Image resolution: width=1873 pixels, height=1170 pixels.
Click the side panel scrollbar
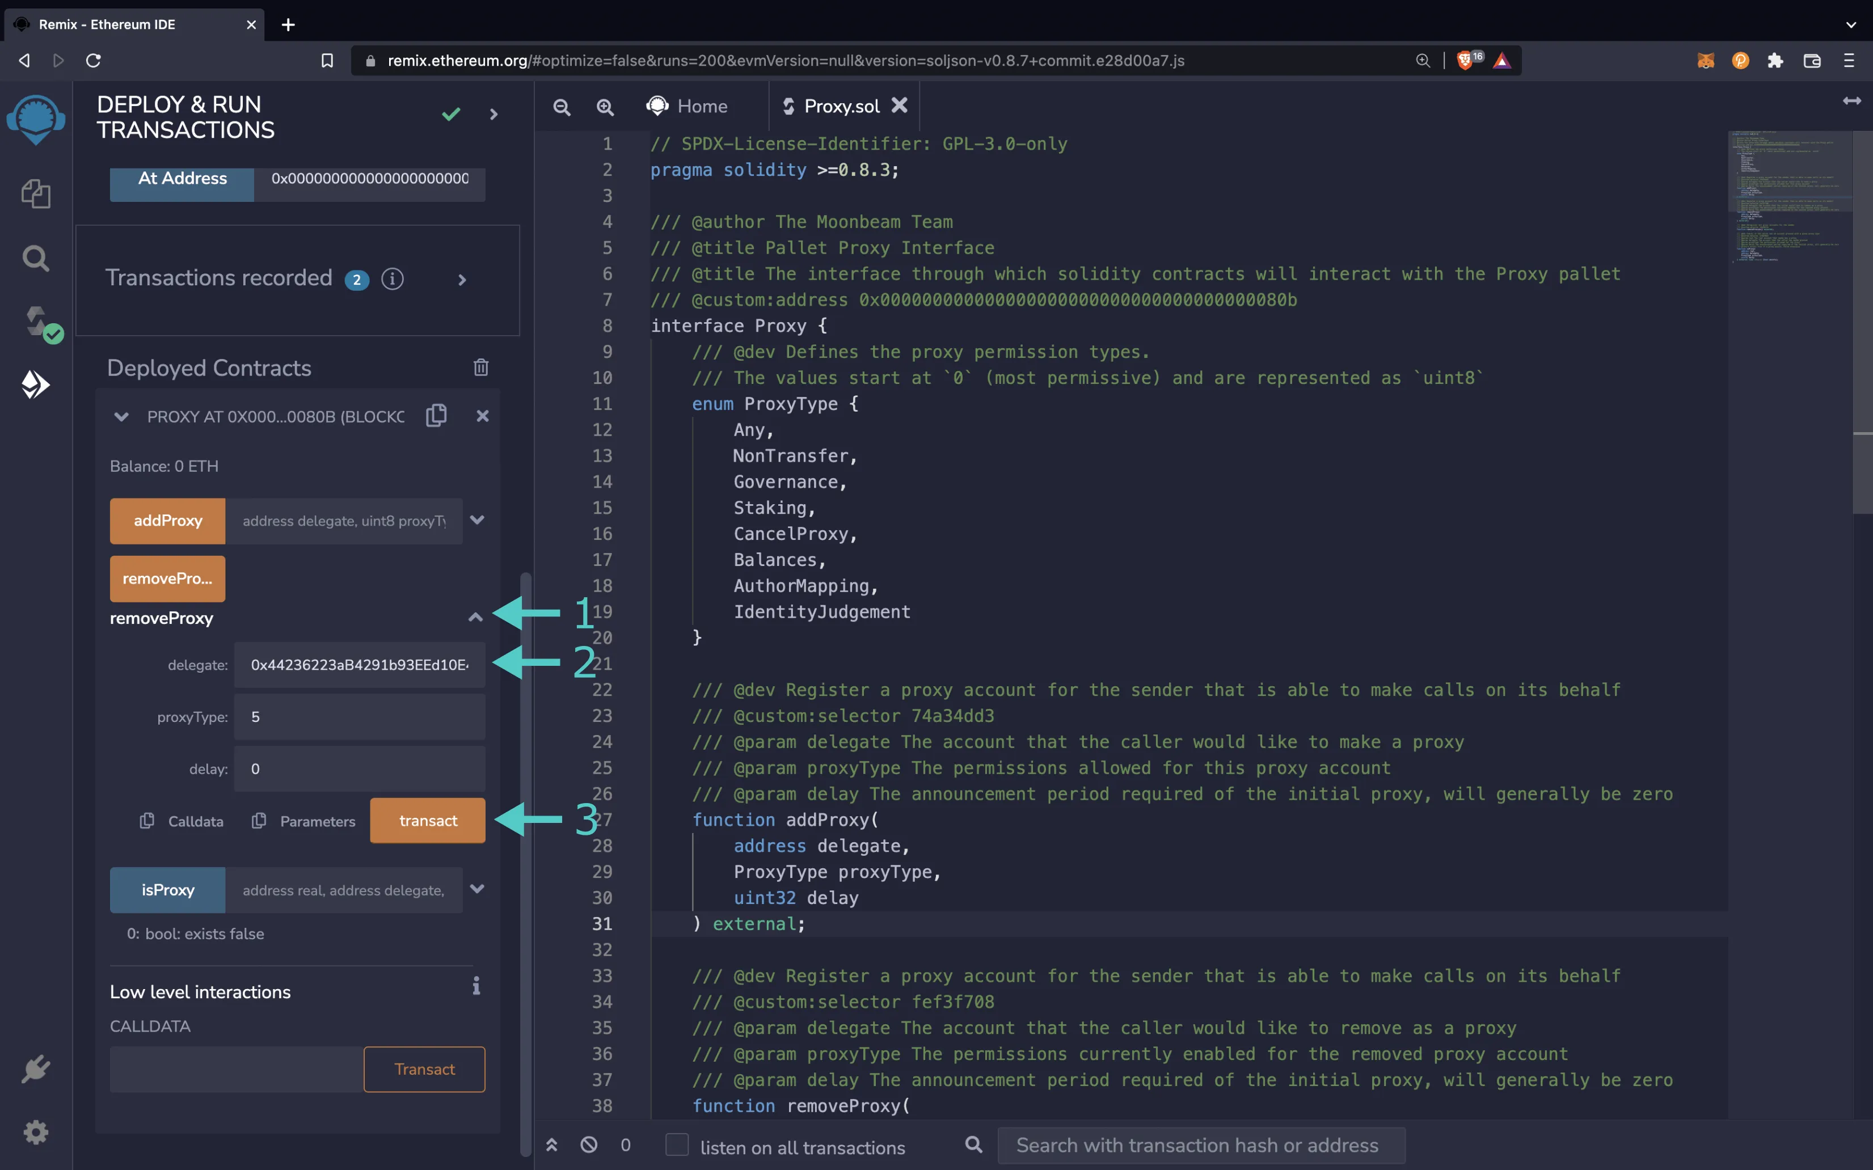point(526,864)
